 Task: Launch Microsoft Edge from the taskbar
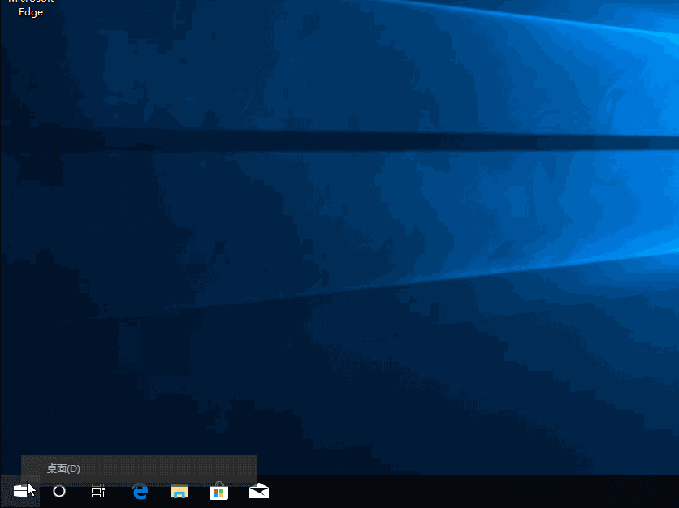point(138,490)
